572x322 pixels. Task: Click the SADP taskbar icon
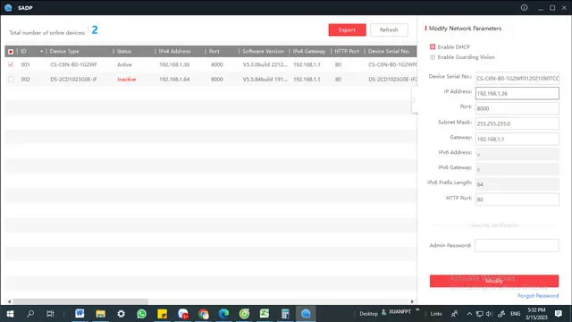pyautogui.click(x=306, y=314)
